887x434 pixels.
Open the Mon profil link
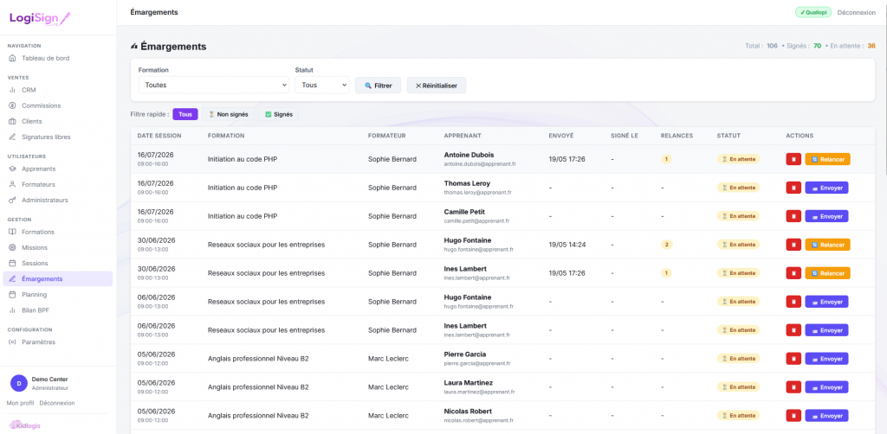[x=21, y=403]
